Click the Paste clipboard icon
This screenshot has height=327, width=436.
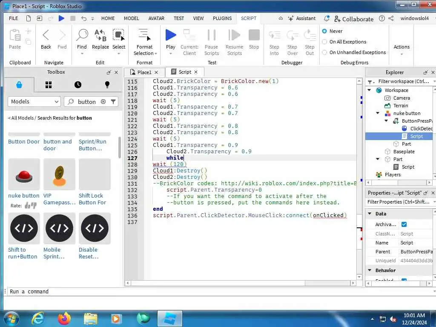click(x=15, y=39)
